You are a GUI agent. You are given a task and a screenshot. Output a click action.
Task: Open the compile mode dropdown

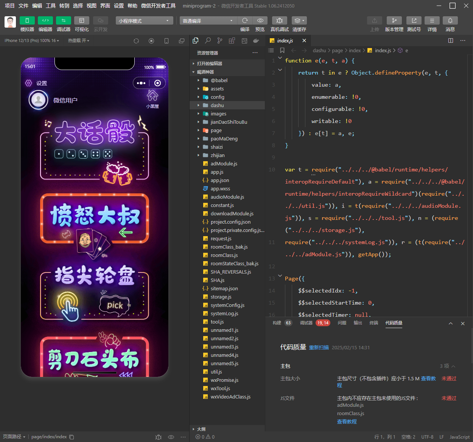207,21
